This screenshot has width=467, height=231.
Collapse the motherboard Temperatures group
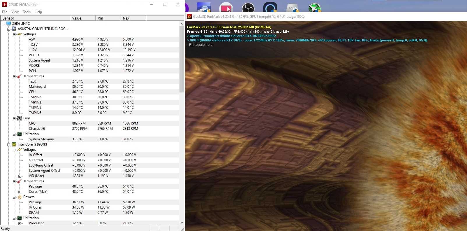(14, 76)
